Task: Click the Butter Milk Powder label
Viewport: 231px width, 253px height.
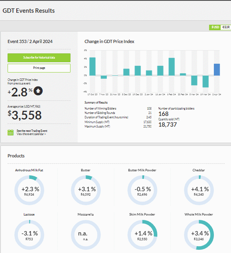Action: click(x=142, y=170)
